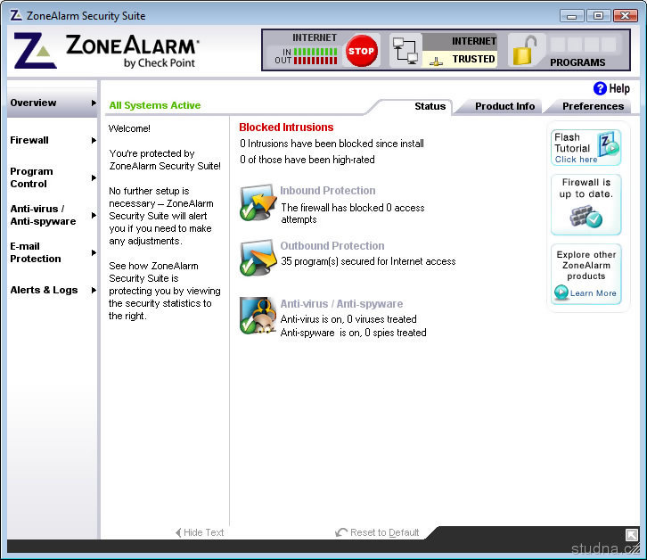
Task: Click the red STOP internet button
Action: pyautogui.click(x=362, y=51)
